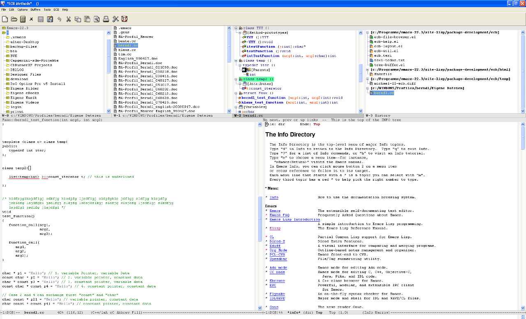
Task: Collapse the Method-prototypes node
Action: pyautogui.click(x=240, y=32)
